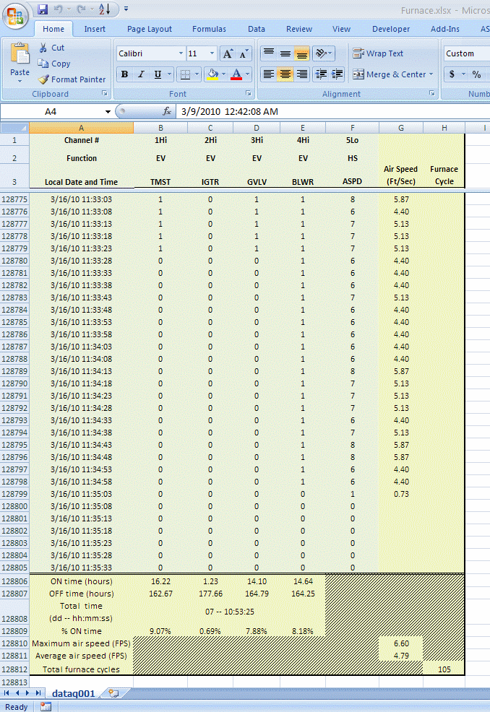The width and height of the screenshot is (490, 712).
Task: Click the Merge & Center button
Action: click(x=390, y=74)
